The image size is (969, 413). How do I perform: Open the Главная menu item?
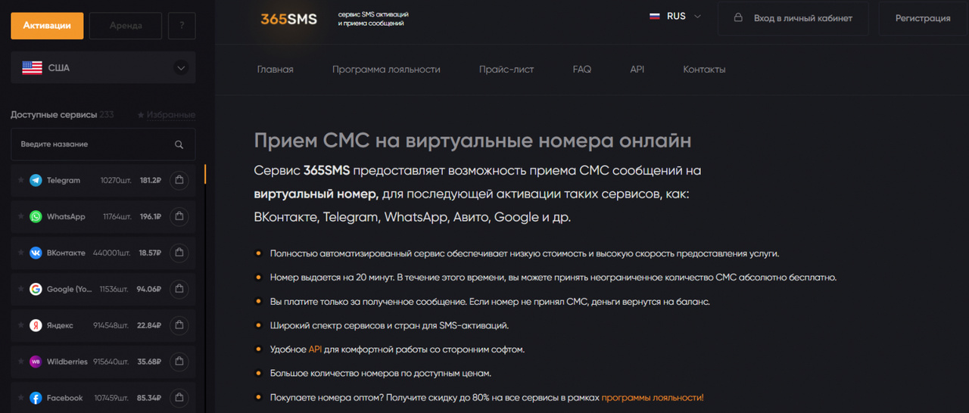pyautogui.click(x=275, y=69)
